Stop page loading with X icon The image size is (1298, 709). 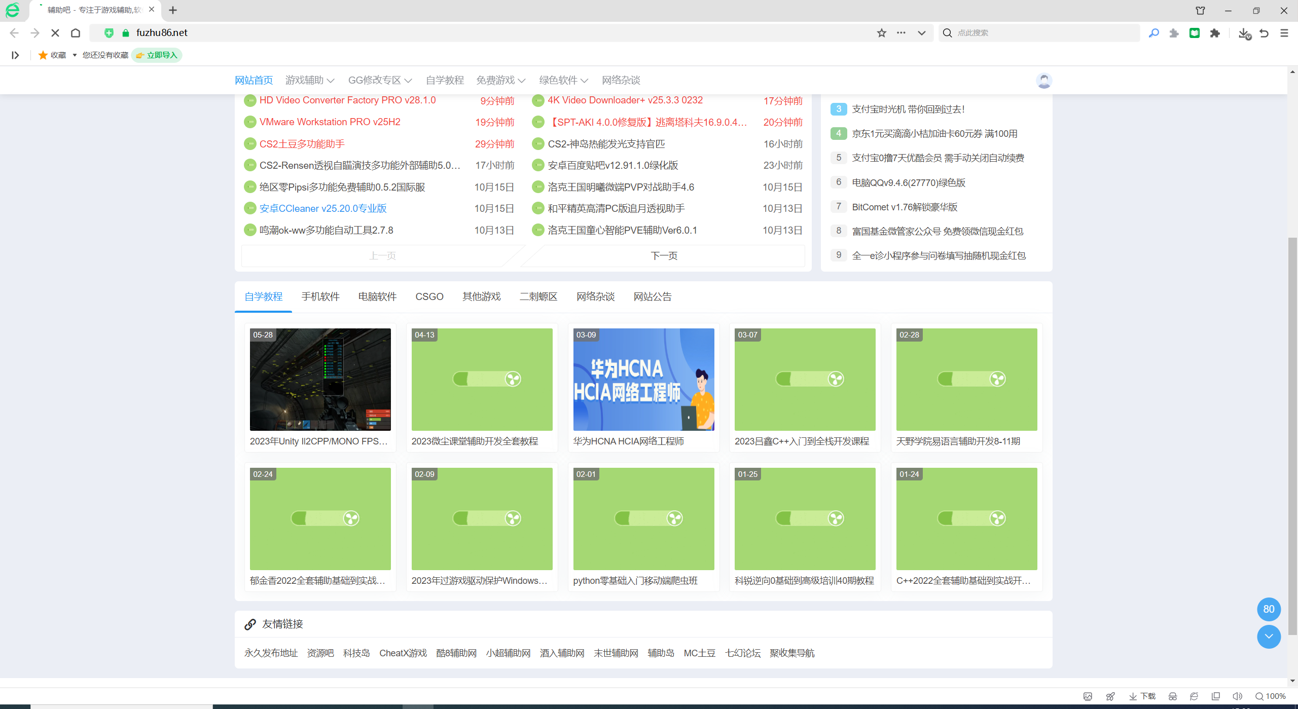tap(55, 33)
